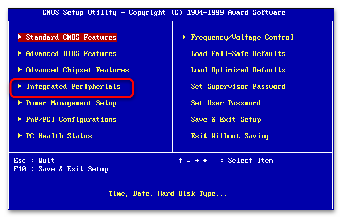This screenshot has width=342, height=218.
Task: Select Set Supervisor Password
Action: pyautogui.click(x=237, y=86)
